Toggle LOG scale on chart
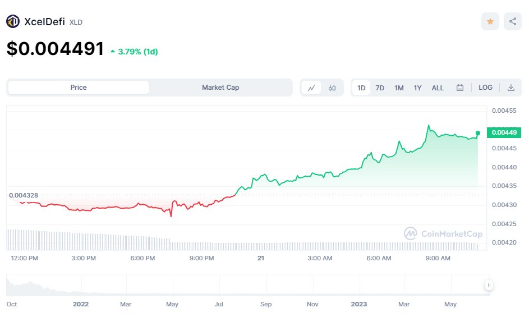This screenshot has width=529, height=317. (x=485, y=88)
